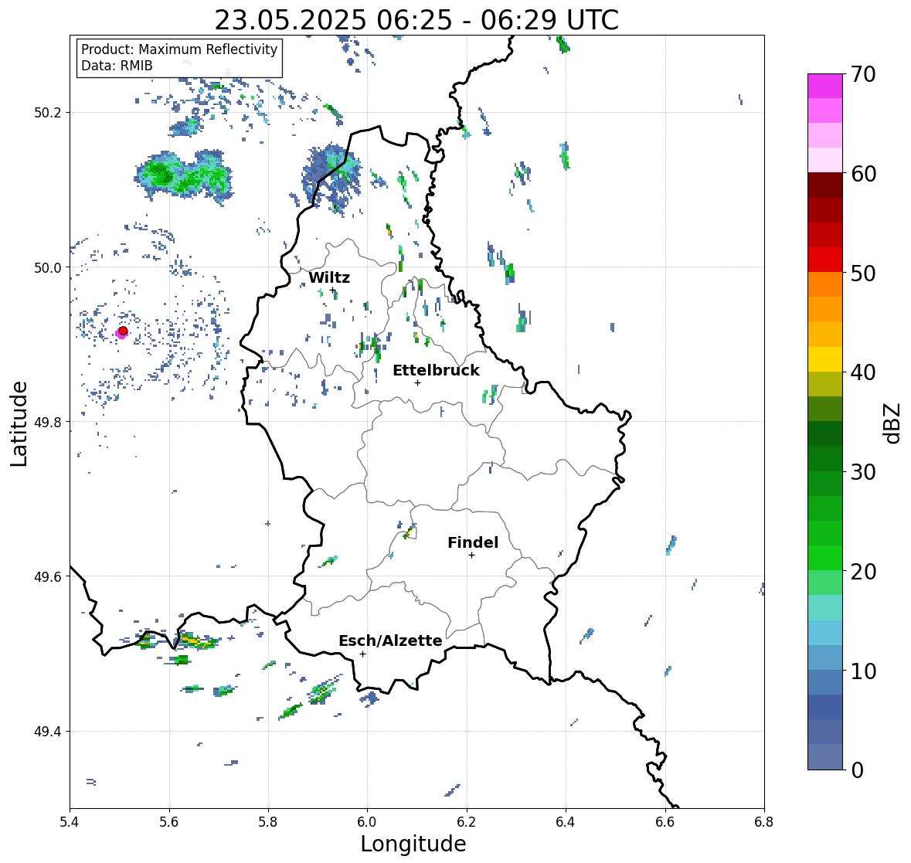Click the Wiltz station cross marker
Image resolution: width=911 pixels, height=863 pixels.
(332, 290)
